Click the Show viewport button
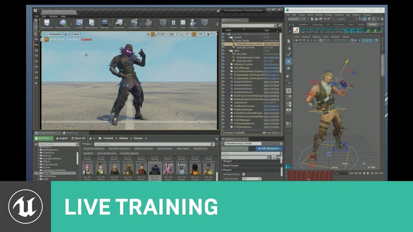The height and width of the screenshot is (232, 413). (x=76, y=34)
